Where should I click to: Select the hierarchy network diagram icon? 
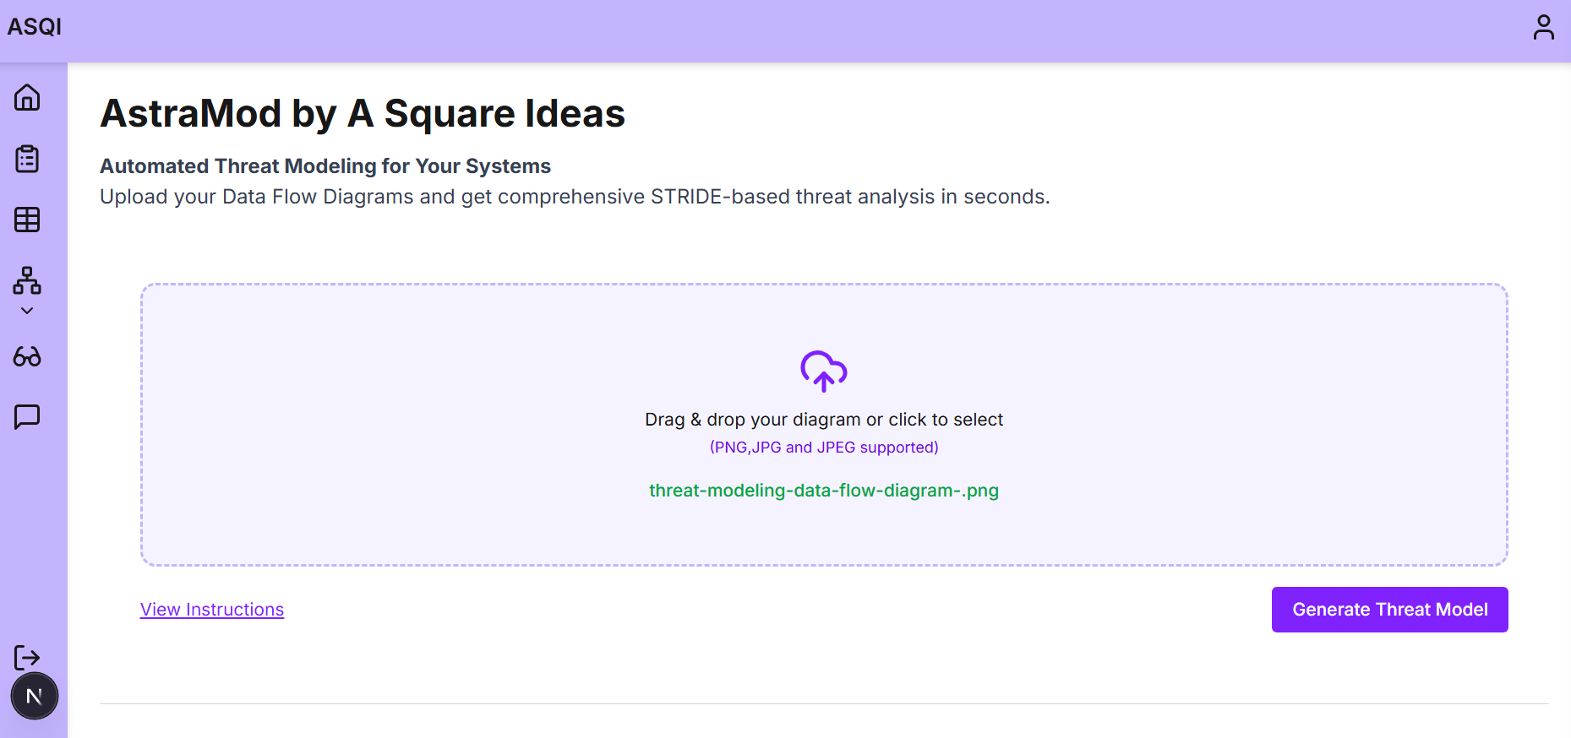click(x=27, y=280)
